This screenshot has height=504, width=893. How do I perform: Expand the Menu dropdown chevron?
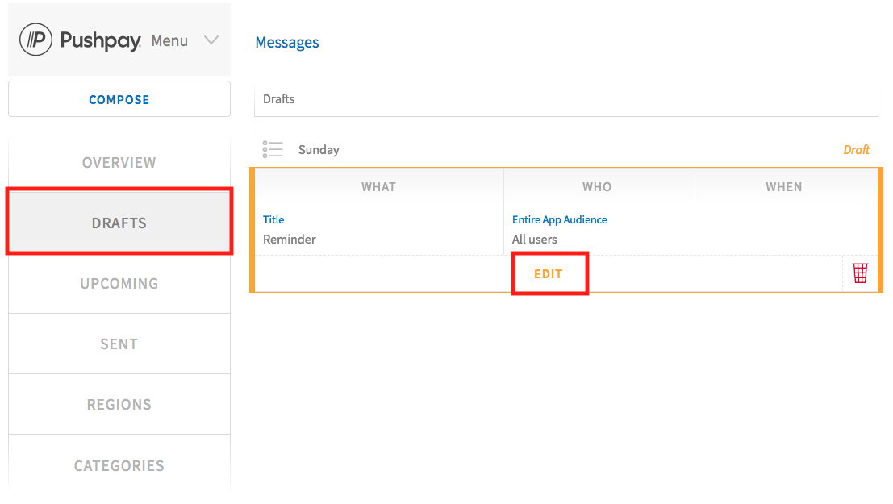pyautogui.click(x=211, y=39)
